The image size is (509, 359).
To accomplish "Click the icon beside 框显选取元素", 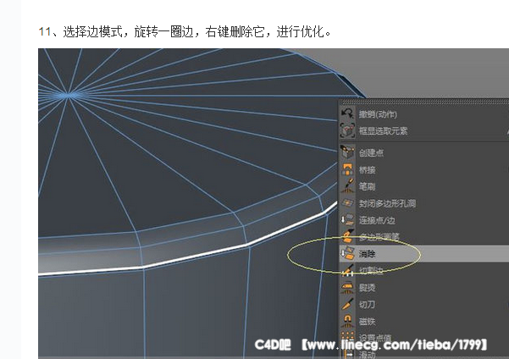I will (x=347, y=130).
